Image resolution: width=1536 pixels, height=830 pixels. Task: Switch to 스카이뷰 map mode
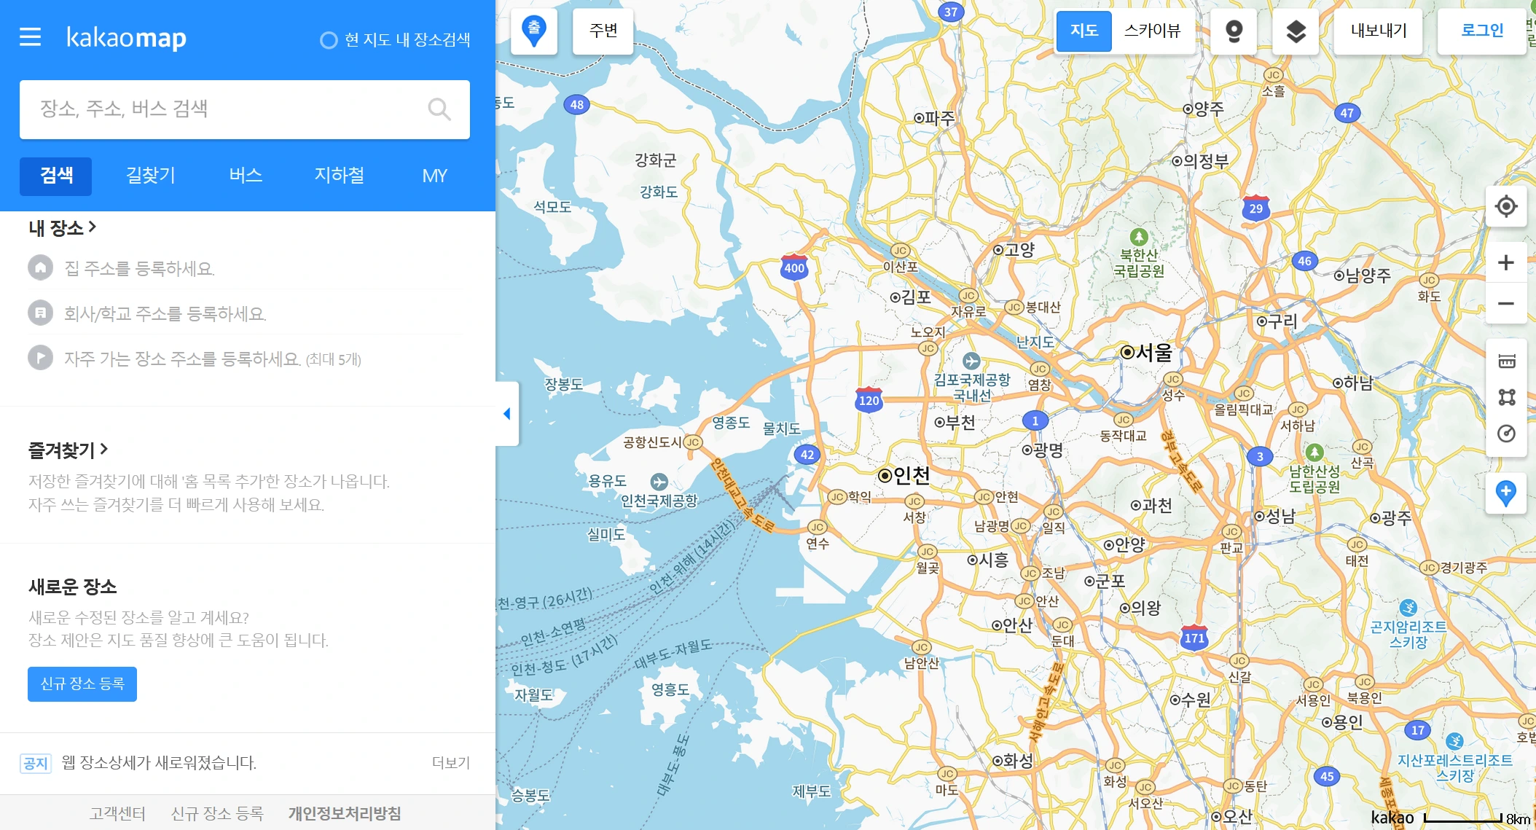pos(1152,31)
